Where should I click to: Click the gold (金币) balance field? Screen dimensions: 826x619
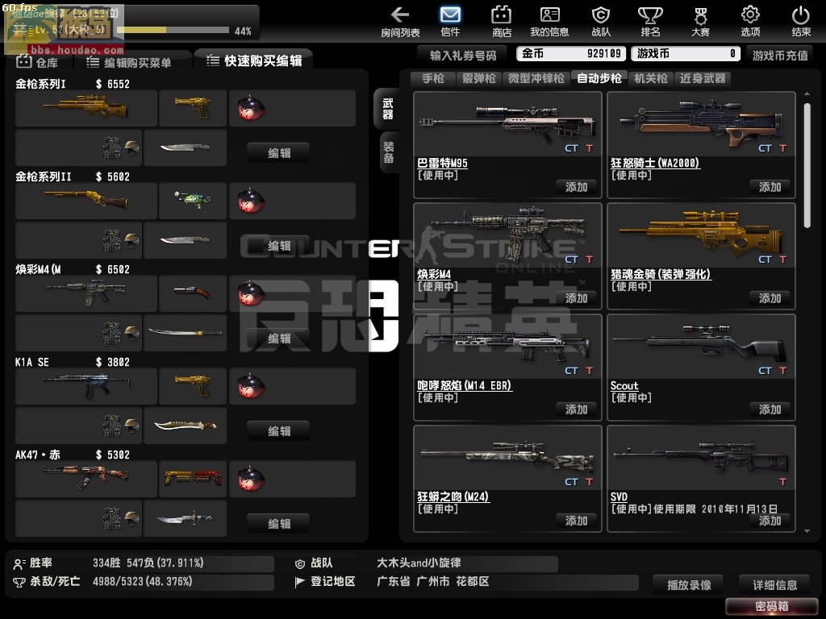coord(571,54)
